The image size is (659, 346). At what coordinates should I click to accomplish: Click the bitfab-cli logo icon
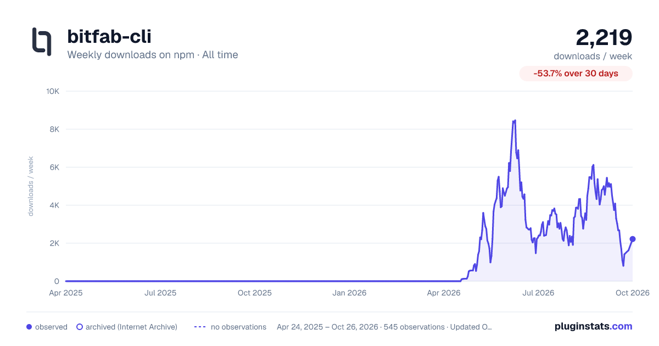coord(42,42)
